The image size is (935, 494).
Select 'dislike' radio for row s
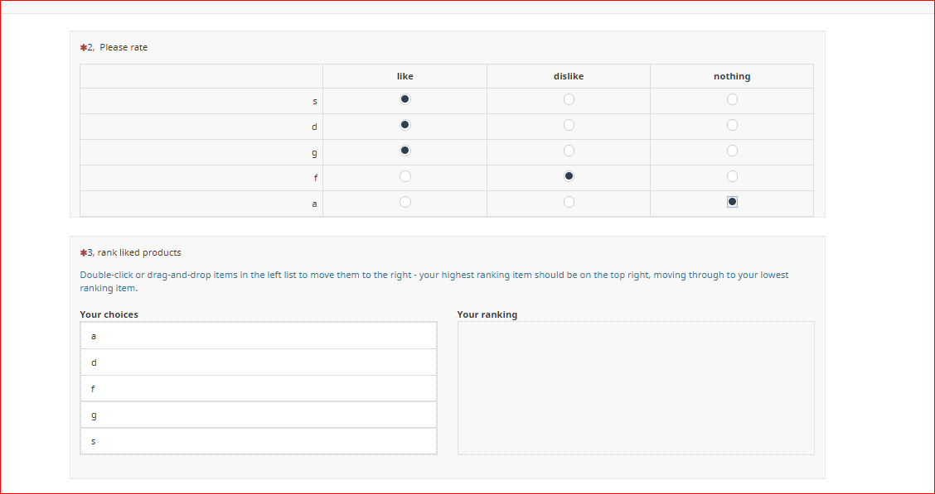tap(569, 99)
